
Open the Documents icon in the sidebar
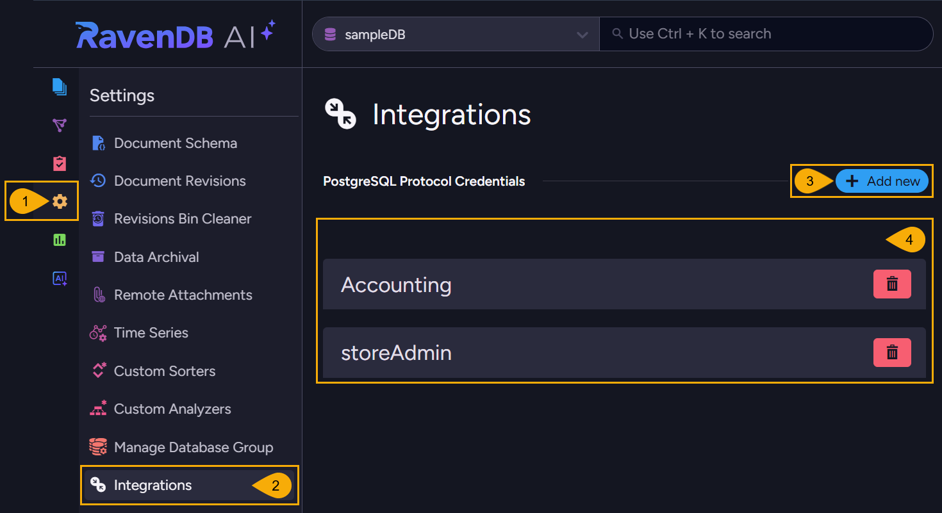[x=60, y=86]
